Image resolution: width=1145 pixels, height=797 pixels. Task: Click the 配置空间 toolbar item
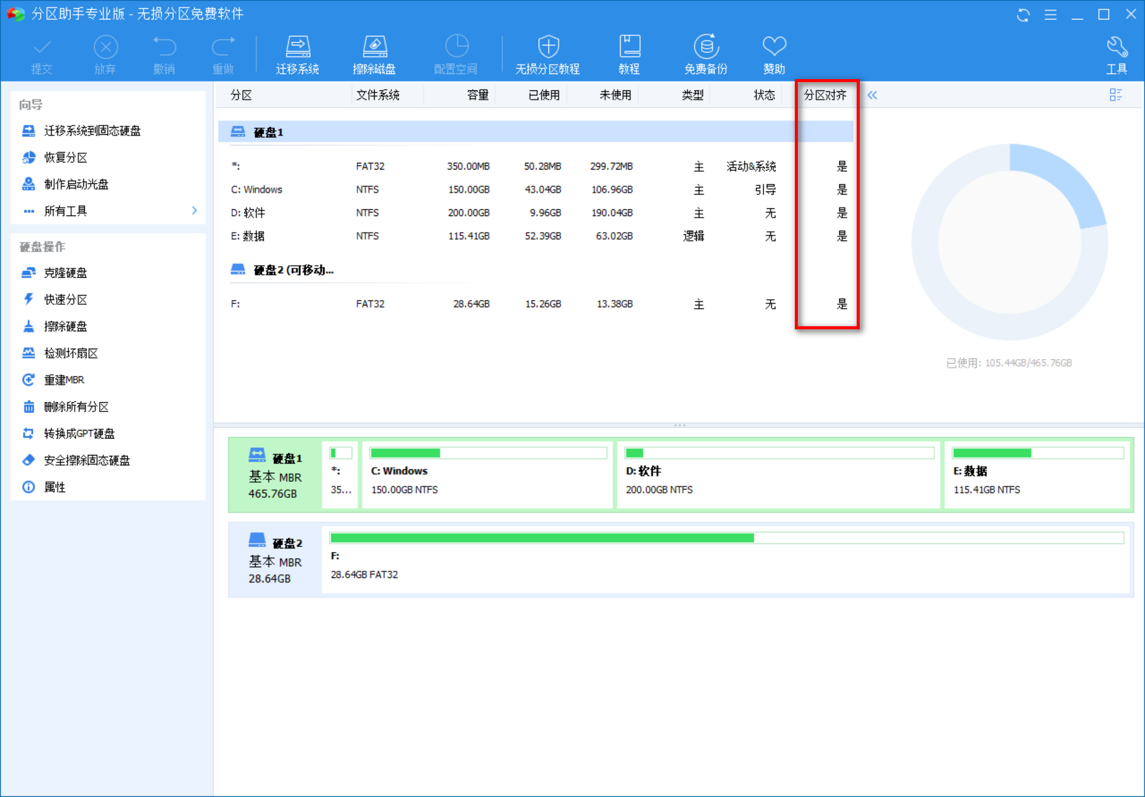pyautogui.click(x=456, y=55)
